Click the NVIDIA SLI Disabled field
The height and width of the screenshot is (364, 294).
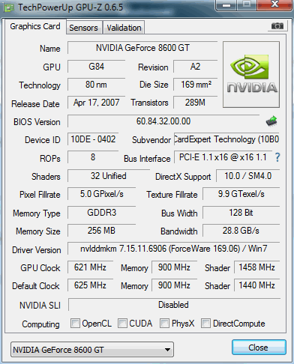coord(174,305)
